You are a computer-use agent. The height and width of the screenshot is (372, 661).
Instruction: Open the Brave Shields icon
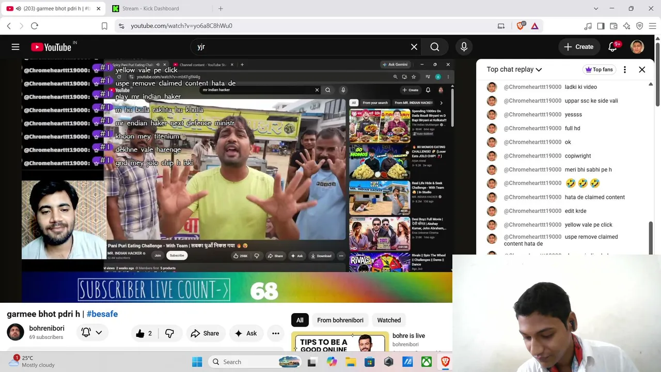tap(521, 26)
